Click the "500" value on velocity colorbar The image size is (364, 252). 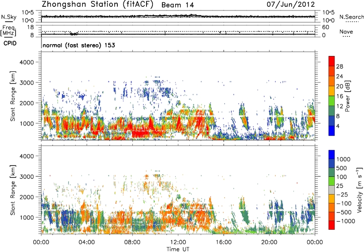[342, 168]
